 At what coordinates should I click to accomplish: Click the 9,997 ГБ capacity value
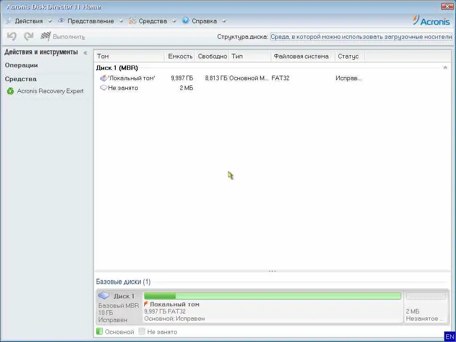pyautogui.click(x=182, y=78)
